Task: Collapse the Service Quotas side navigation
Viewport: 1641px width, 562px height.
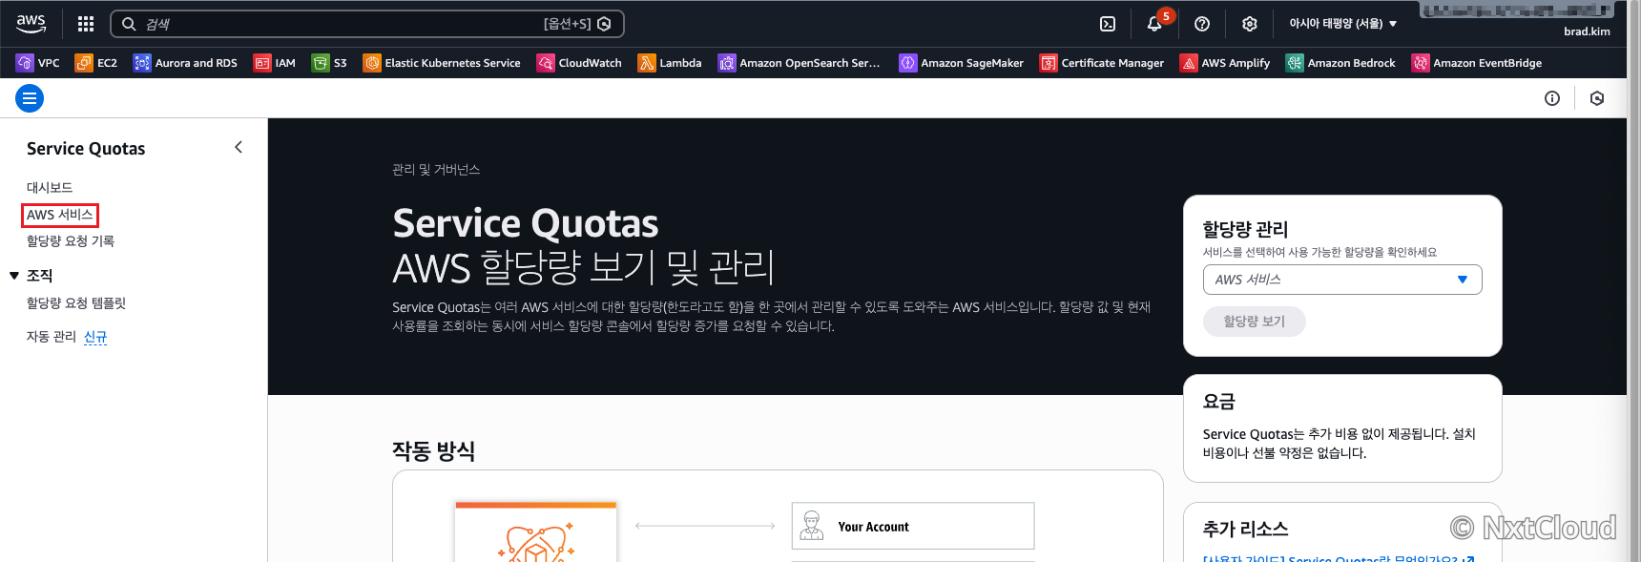Action: tap(239, 147)
